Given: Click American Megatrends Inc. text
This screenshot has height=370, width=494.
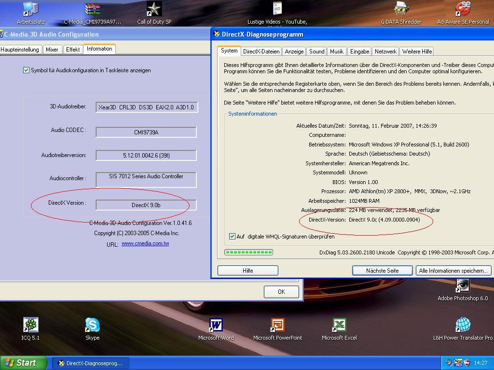Looking at the screenshot, I should coord(379,163).
